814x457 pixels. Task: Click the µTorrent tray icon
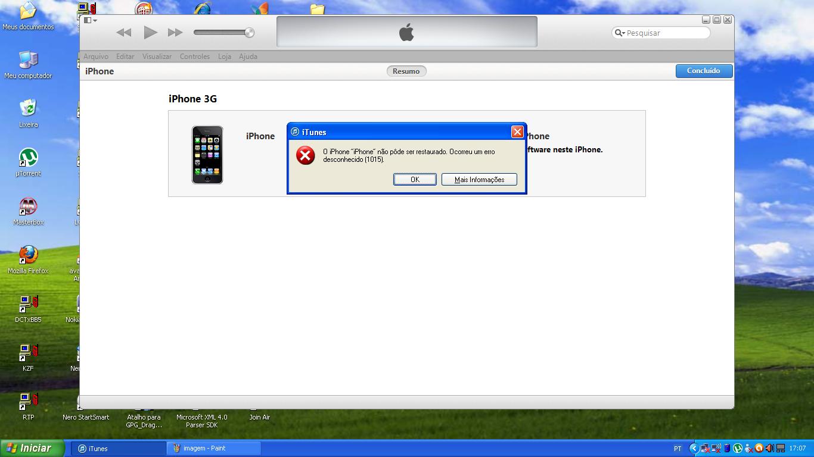tap(737, 449)
